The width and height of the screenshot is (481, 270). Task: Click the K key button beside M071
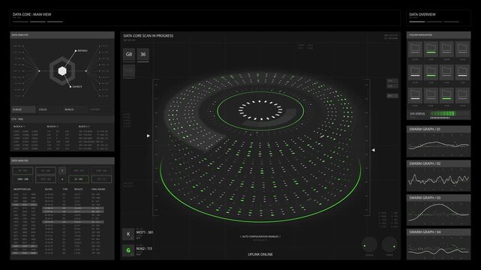[128, 234]
